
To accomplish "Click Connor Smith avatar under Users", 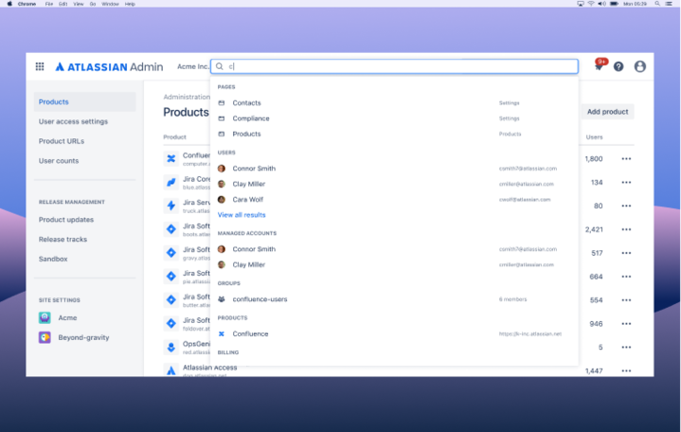I will point(222,169).
